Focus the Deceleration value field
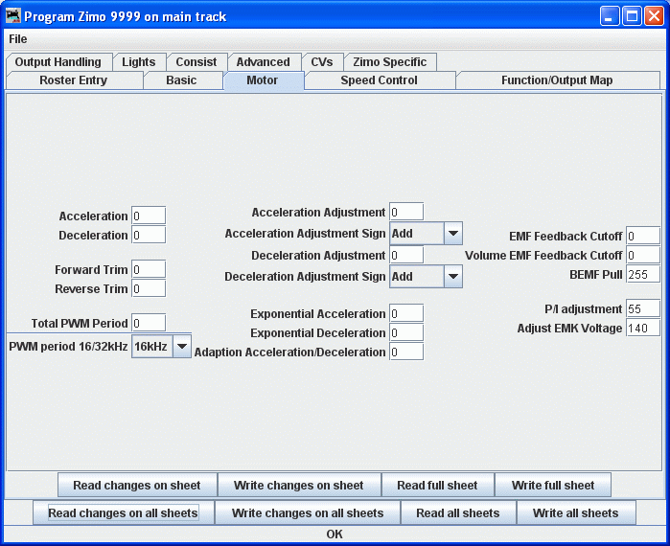Screen dimensions: 670x546 (149, 235)
